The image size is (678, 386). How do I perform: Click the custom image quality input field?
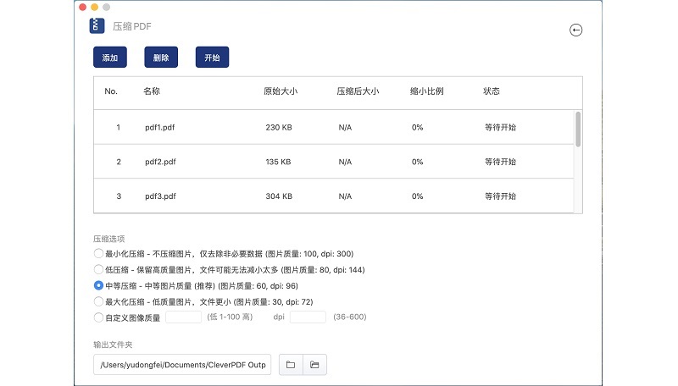tap(183, 317)
